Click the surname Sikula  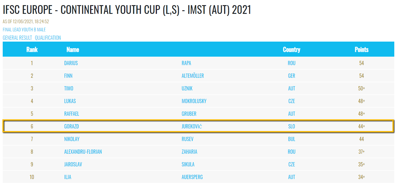tap(188, 164)
